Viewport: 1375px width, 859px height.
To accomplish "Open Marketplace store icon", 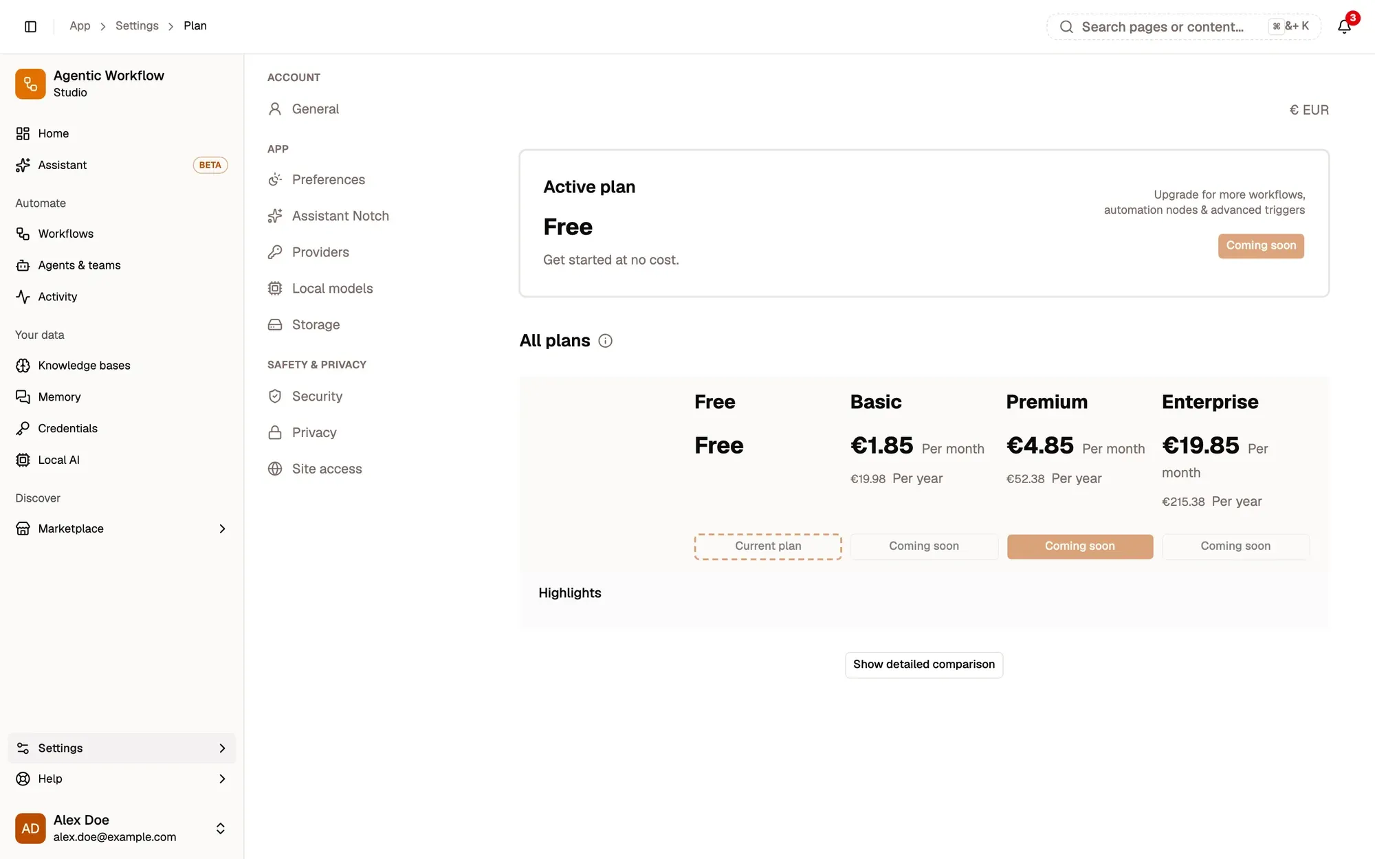I will (23, 528).
